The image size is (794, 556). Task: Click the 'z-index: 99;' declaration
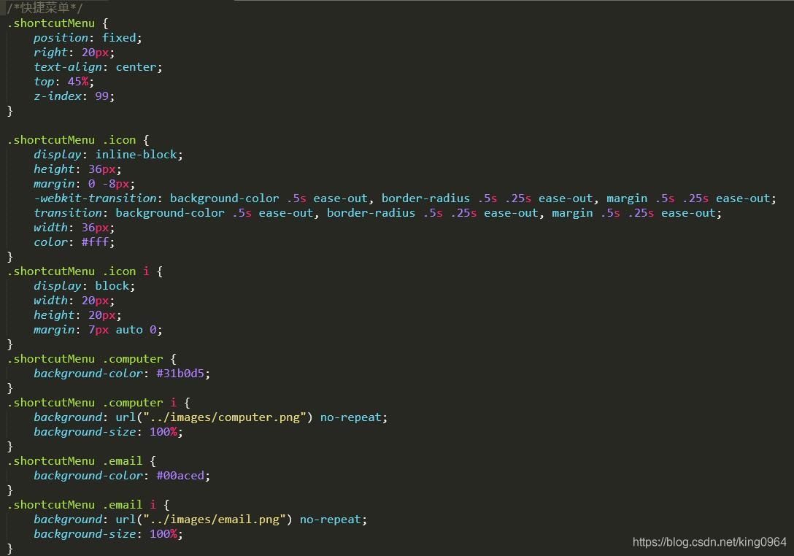pyautogui.click(x=74, y=96)
